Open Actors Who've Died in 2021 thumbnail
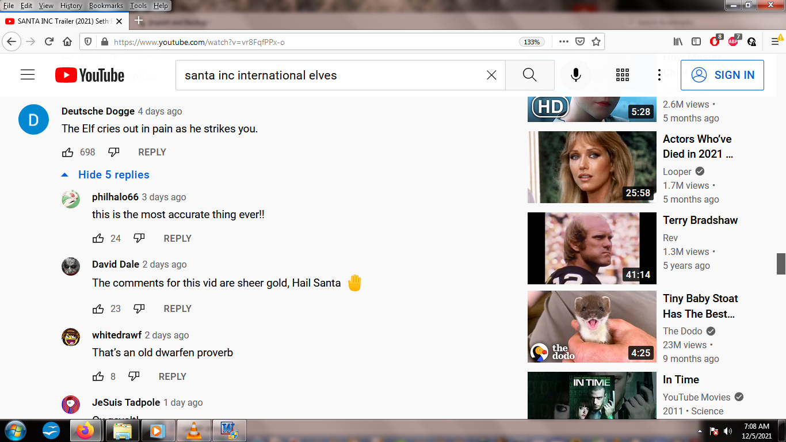The width and height of the screenshot is (786, 442). click(x=592, y=167)
